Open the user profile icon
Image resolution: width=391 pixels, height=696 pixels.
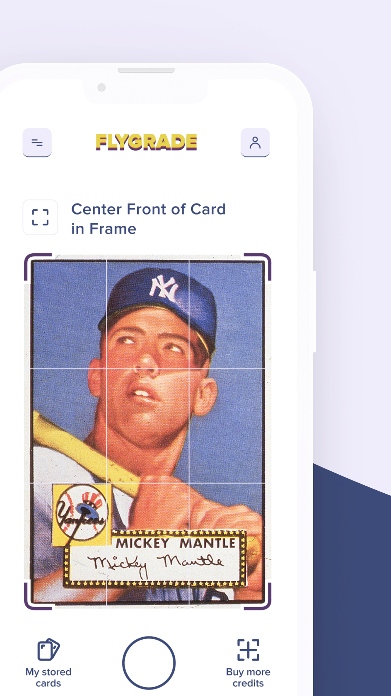(255, 142)
